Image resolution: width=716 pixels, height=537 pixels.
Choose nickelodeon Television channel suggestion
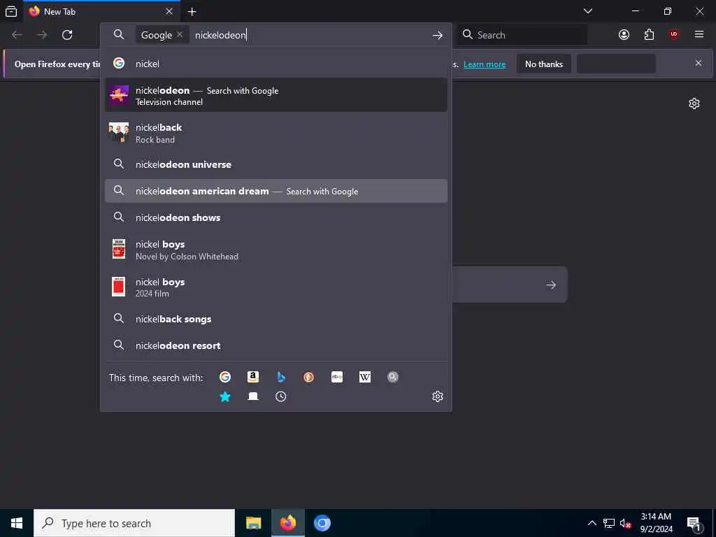pos(275,95)
